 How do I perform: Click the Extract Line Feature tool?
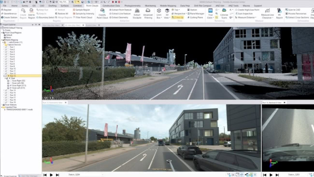(x=120, y=14)
